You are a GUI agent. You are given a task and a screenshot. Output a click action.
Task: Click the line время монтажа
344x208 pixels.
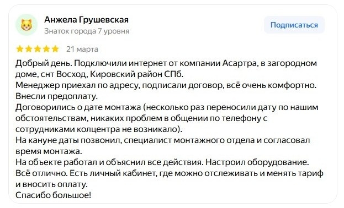point(49,151)
